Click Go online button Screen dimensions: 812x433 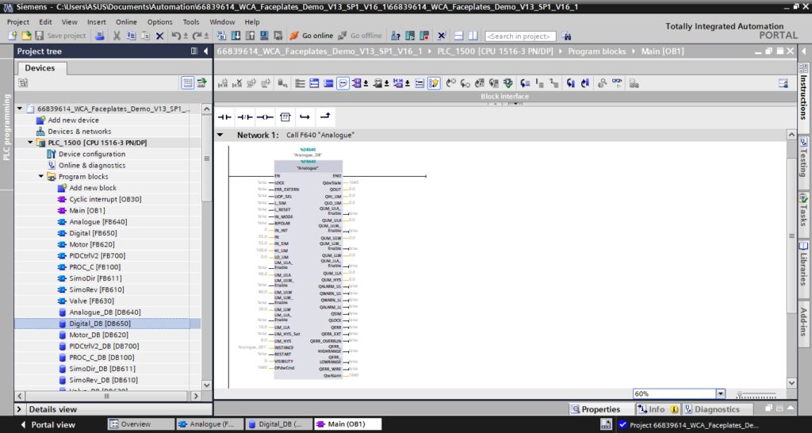click(x=311, y=36)
